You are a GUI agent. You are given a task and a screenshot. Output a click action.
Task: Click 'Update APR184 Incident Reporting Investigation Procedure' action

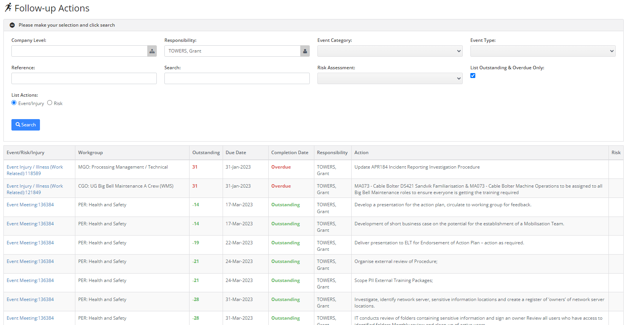pos(417,167)
